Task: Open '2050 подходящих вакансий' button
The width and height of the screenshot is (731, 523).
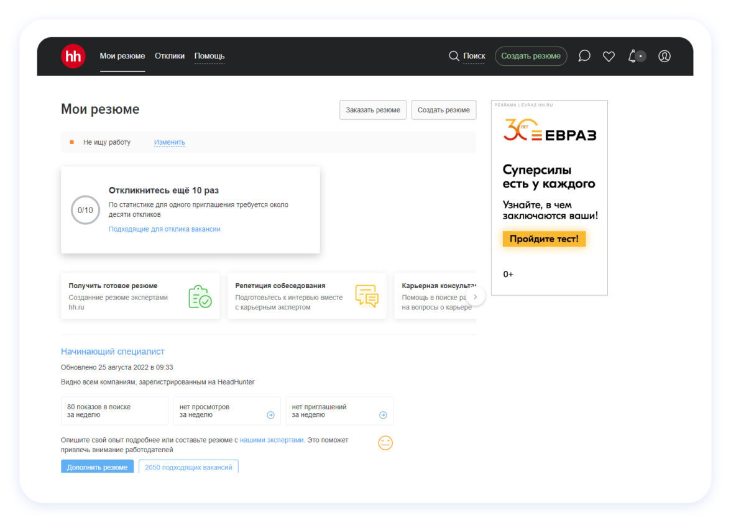Action: 188,467
